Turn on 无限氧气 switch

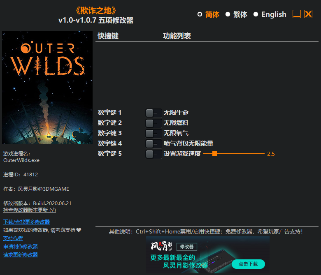click(154, 133)
